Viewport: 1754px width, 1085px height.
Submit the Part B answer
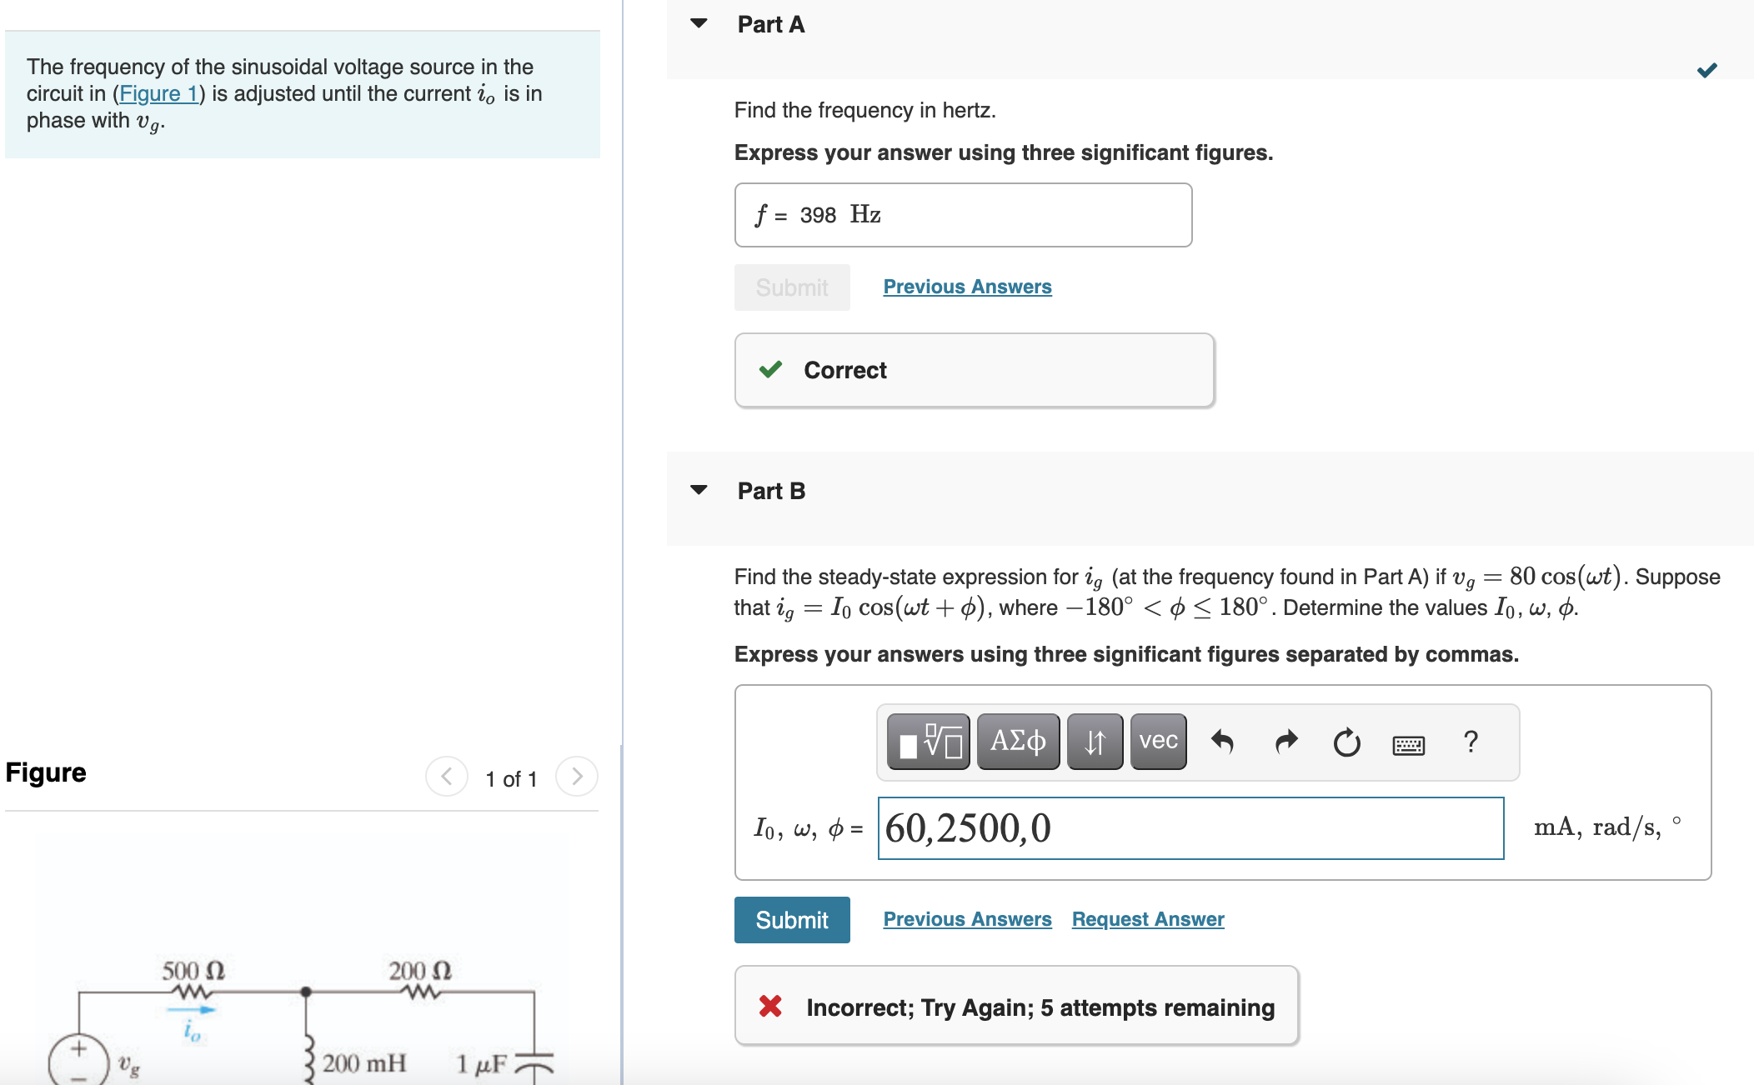click(x=792, y=920)
